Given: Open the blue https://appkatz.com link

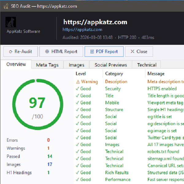Looking at the screenshot, I should coord(82,29).
